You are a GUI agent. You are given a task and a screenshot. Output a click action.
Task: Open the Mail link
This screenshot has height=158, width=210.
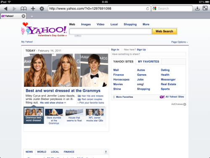[x=116, y=70]
